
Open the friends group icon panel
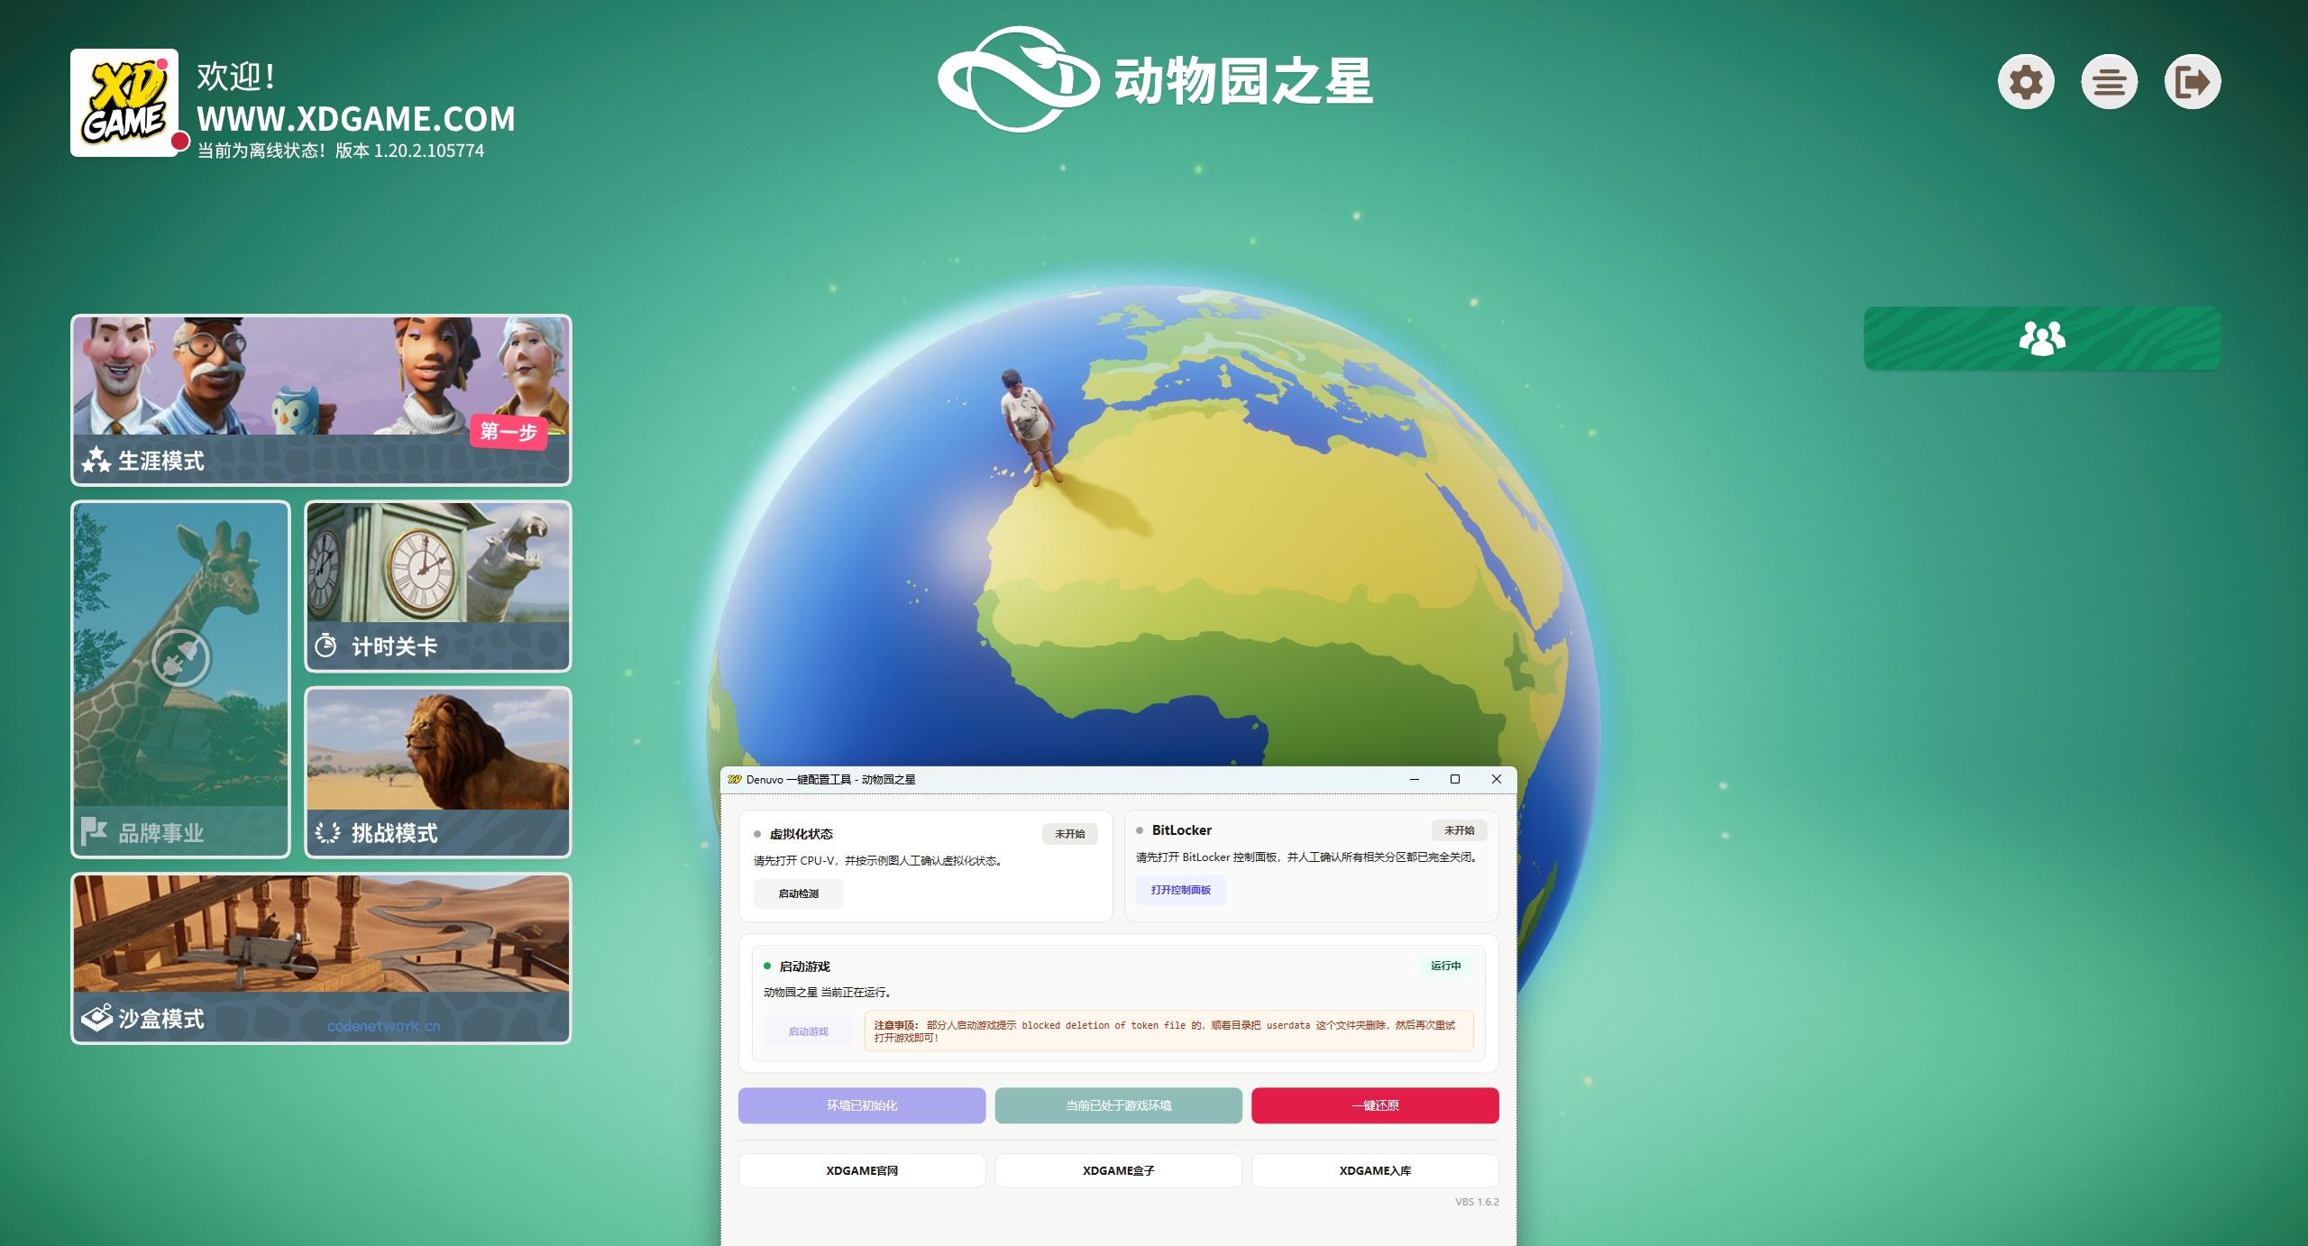[x=2042, y=338]
